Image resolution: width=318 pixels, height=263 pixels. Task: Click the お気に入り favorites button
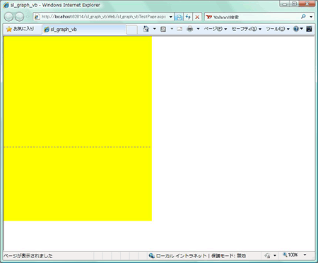[20, 29]
